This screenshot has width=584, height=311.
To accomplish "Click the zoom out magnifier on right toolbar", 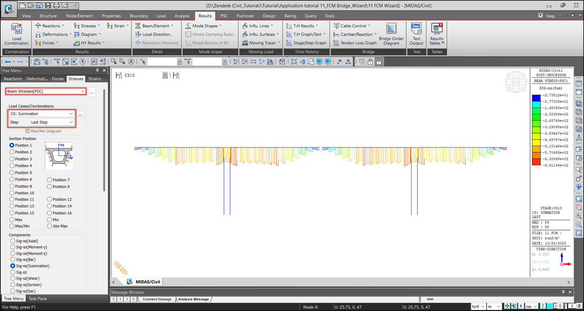I will click(x=579, y=225).
